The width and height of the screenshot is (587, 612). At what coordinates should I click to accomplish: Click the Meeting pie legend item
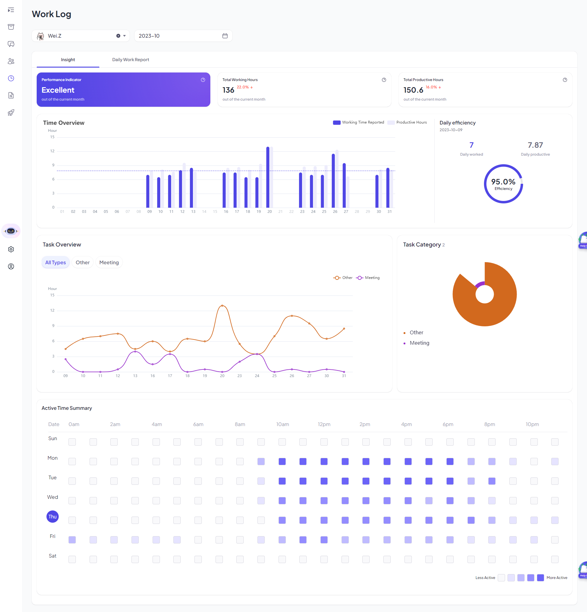(416, 343)
